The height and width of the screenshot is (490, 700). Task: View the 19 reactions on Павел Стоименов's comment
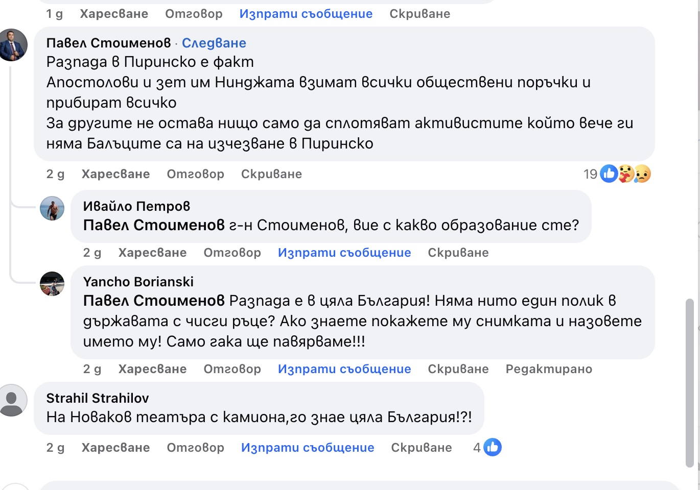pos(590,174)
